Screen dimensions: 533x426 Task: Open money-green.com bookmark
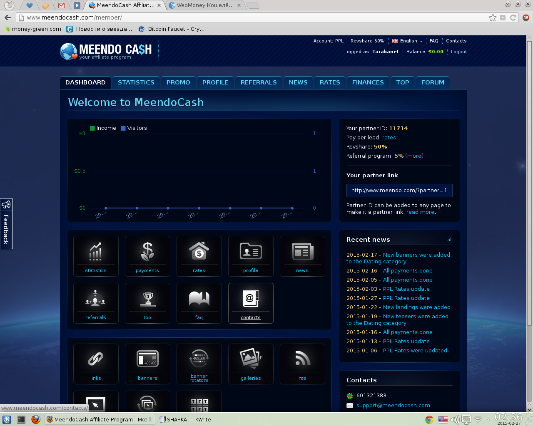click(x=33, y=29)
